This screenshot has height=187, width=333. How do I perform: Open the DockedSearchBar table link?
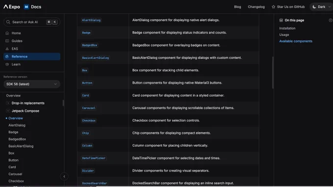point(95,183)
